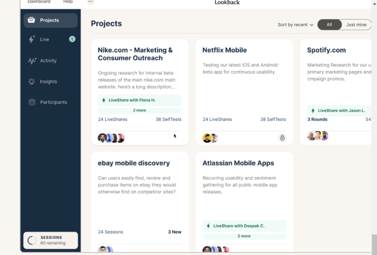
Task: Click Spotify card member avatars
Action: pos(318,136)
